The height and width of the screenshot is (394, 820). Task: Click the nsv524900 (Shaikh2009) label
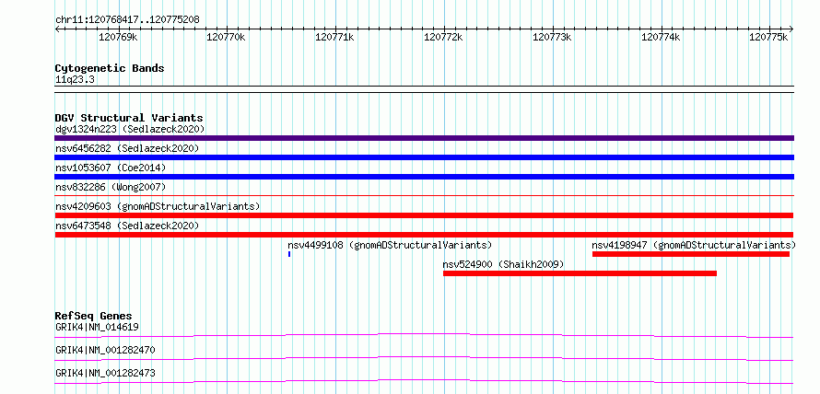coord(504,264)
